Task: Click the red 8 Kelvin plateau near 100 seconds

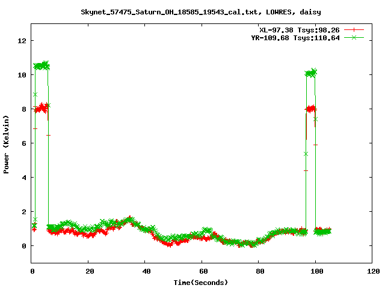Action: click(310, 109)
